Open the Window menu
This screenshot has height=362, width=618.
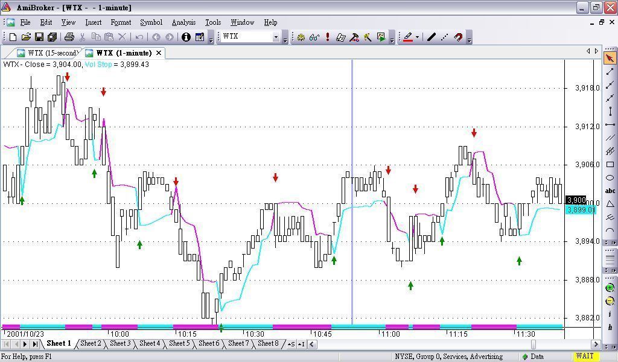pyautogui.click(x=243, y=22)
